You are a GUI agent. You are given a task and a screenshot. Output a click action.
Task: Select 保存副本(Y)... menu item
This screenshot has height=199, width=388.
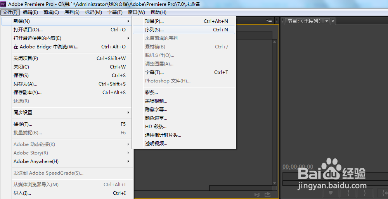click(x=67, y=93)
